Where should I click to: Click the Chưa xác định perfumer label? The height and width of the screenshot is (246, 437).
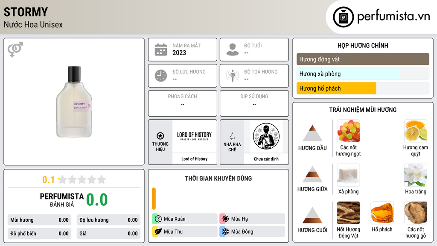coord(266,159)
